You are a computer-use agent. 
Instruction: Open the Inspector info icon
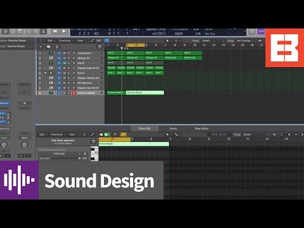click(6, 32)
